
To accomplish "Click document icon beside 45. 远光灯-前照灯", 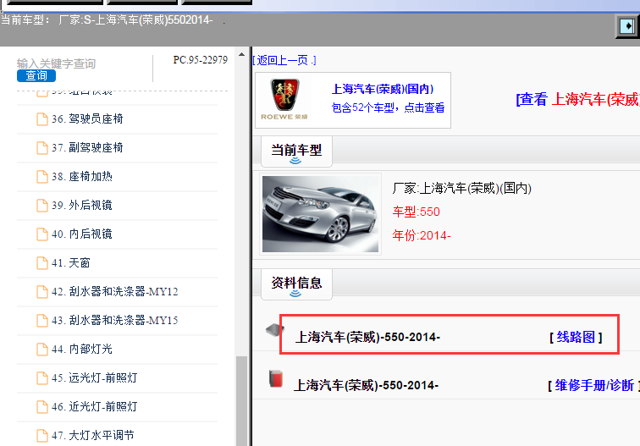I will coord(42,377).
